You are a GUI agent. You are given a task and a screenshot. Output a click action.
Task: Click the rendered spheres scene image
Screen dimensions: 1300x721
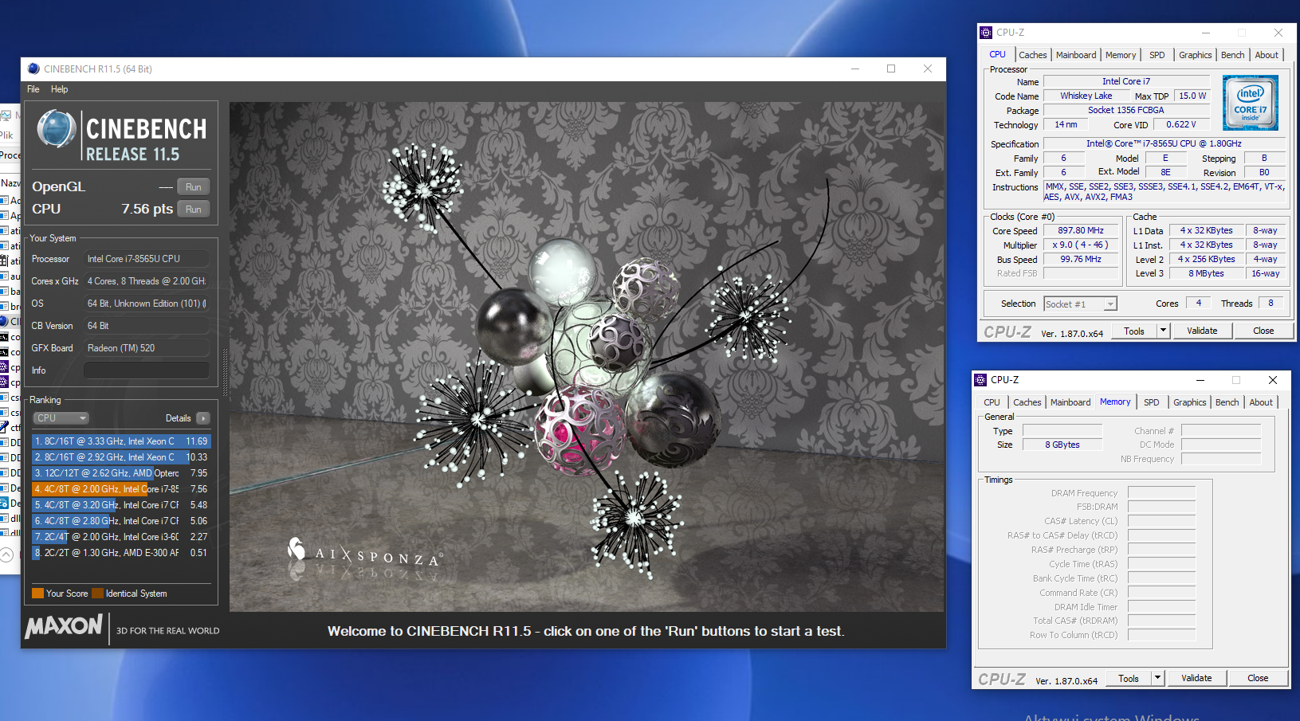coord(587,357)
